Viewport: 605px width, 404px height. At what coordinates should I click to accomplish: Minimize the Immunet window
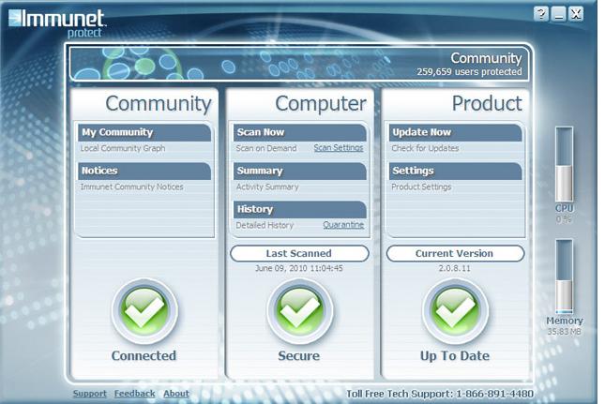(559, 14)
